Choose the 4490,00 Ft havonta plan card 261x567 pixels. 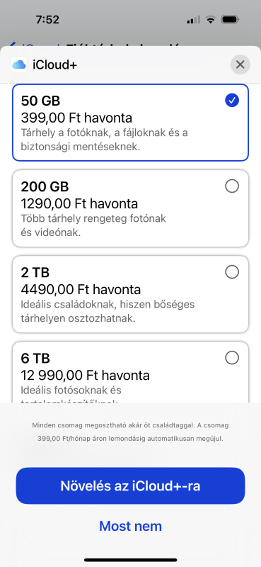130,294
